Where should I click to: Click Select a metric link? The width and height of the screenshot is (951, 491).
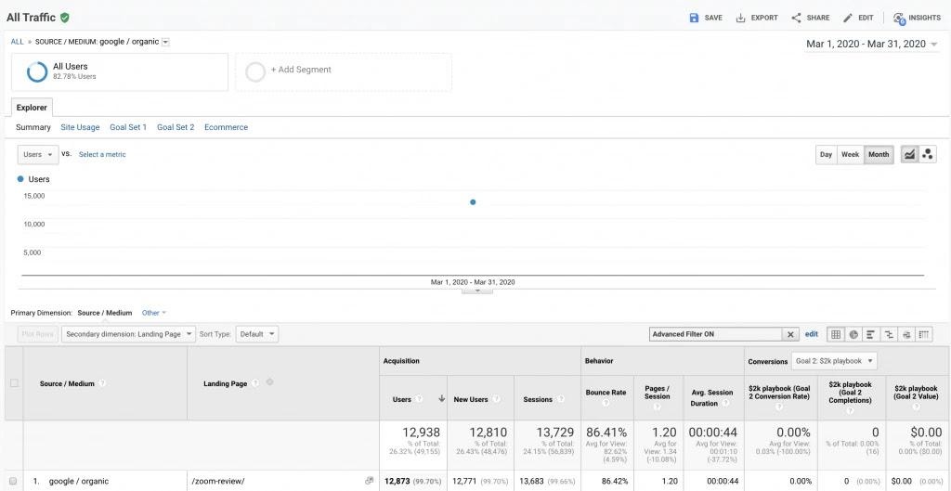[102, 155]
